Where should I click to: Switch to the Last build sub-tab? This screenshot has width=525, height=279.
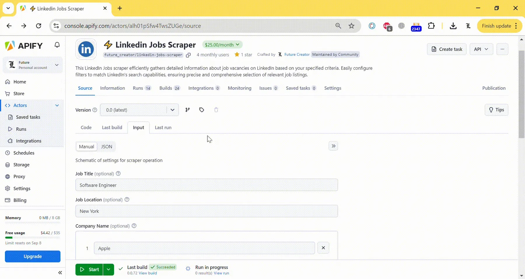pyautogui.click(x=112, y=128)
